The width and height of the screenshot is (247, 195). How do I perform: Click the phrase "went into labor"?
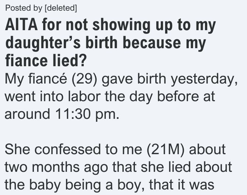(53, 96)
